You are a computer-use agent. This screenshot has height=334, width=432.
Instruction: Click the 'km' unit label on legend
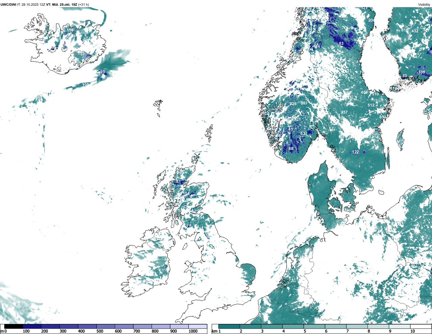pyautogui.click(x=214, y=331)
